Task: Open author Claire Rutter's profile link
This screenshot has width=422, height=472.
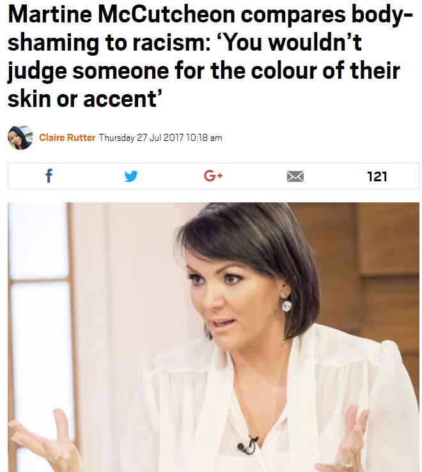Action: click(x=67, y=138)
